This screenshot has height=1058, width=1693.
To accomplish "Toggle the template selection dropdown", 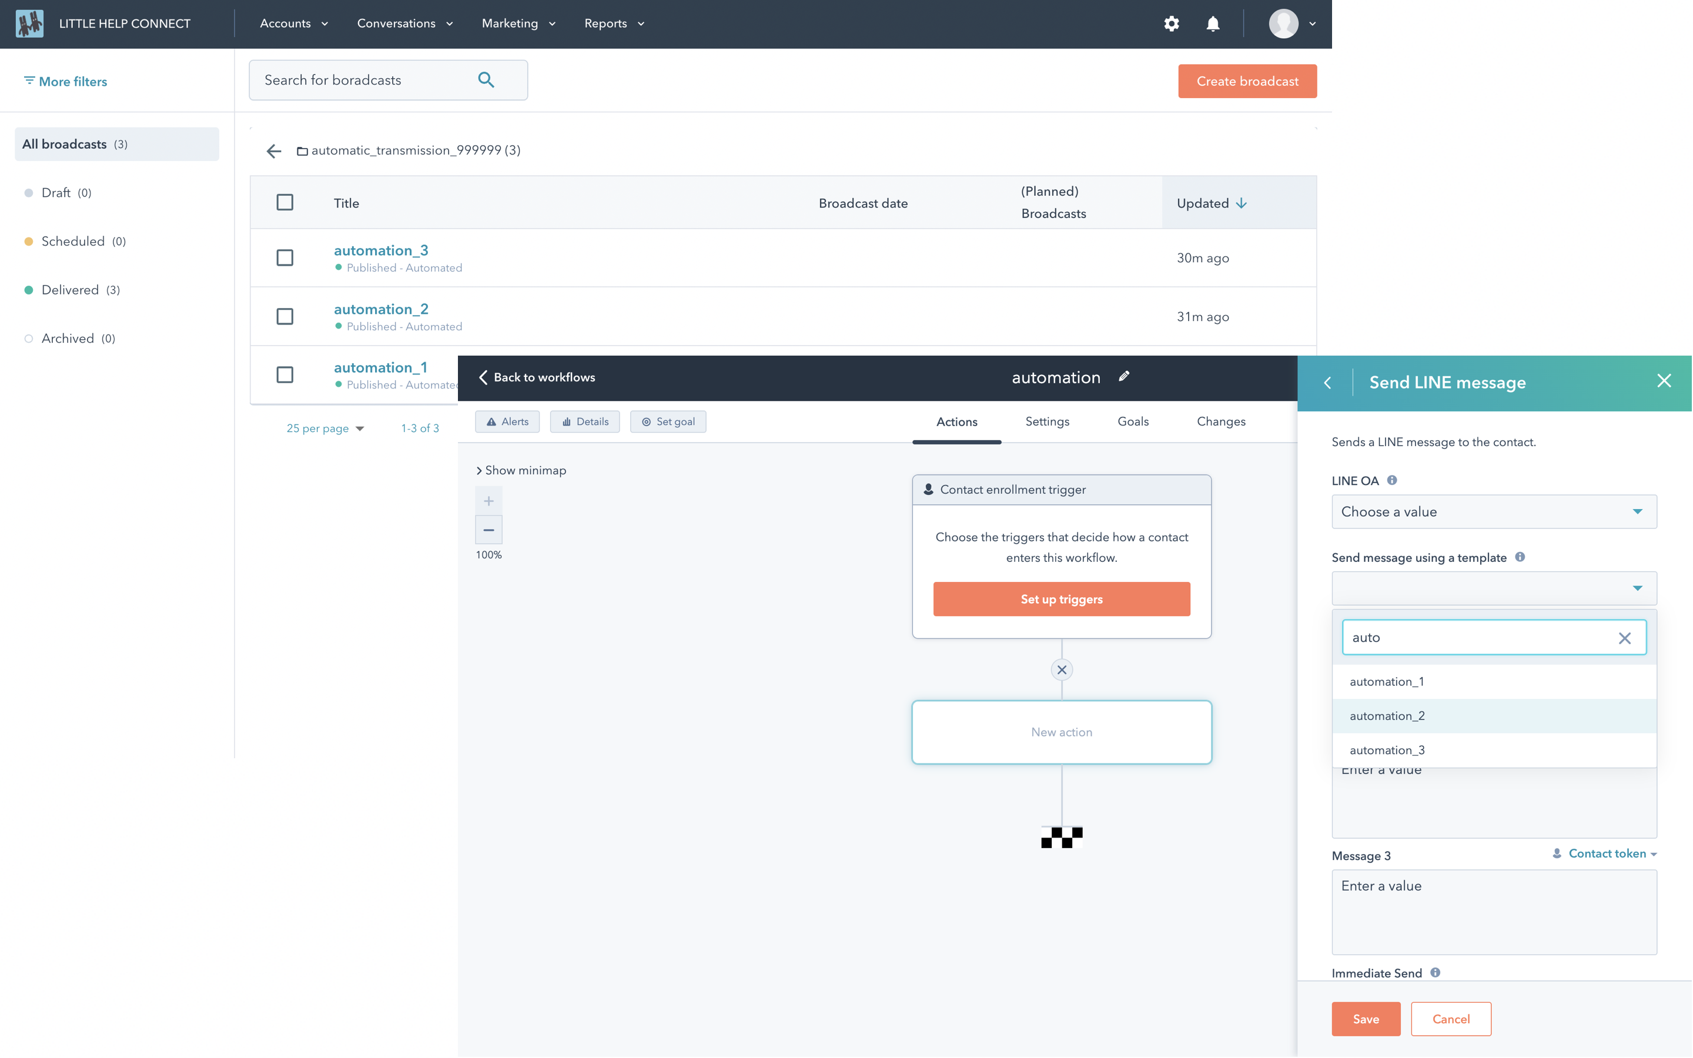I will click(x=1494, y=588).
